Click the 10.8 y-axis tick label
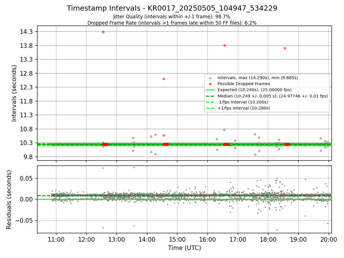Screen dimensions: 344x258 [26, 129]
